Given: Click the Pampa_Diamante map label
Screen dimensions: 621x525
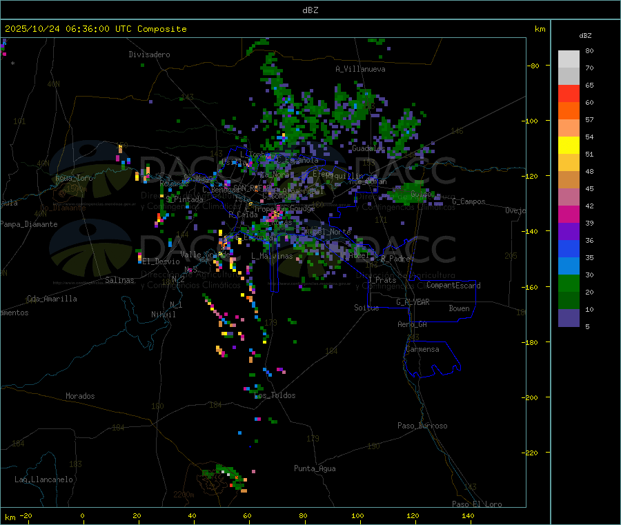Looking at the screenshot, I should (x=28, y=224).
